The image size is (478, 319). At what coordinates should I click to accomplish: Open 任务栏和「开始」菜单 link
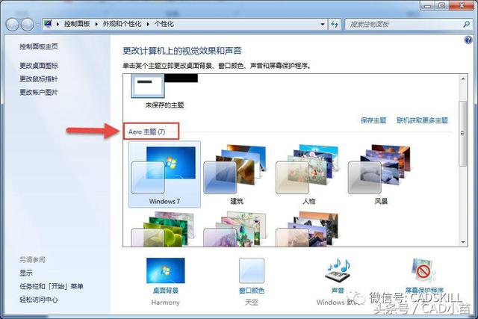(x=52, y=286)
